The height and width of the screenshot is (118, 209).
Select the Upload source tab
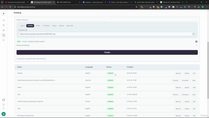point(23,26)
